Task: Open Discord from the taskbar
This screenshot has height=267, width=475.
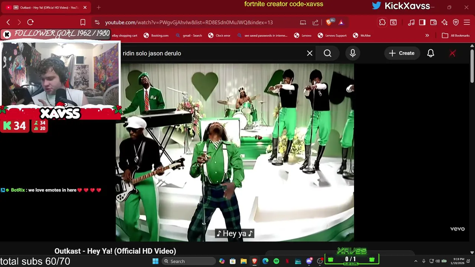Action: 309,261
